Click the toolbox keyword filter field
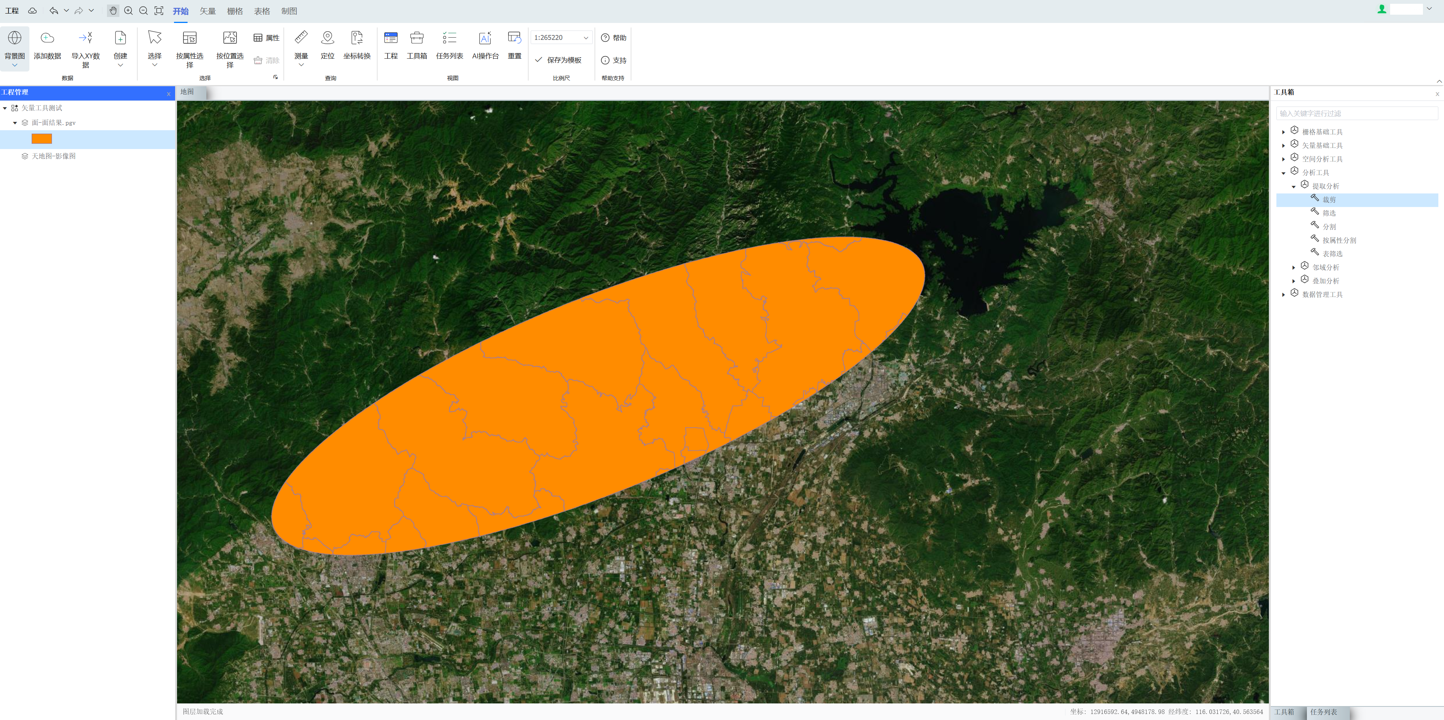Viewport: 1444px width, 720px height. [x=1357, y=113]
